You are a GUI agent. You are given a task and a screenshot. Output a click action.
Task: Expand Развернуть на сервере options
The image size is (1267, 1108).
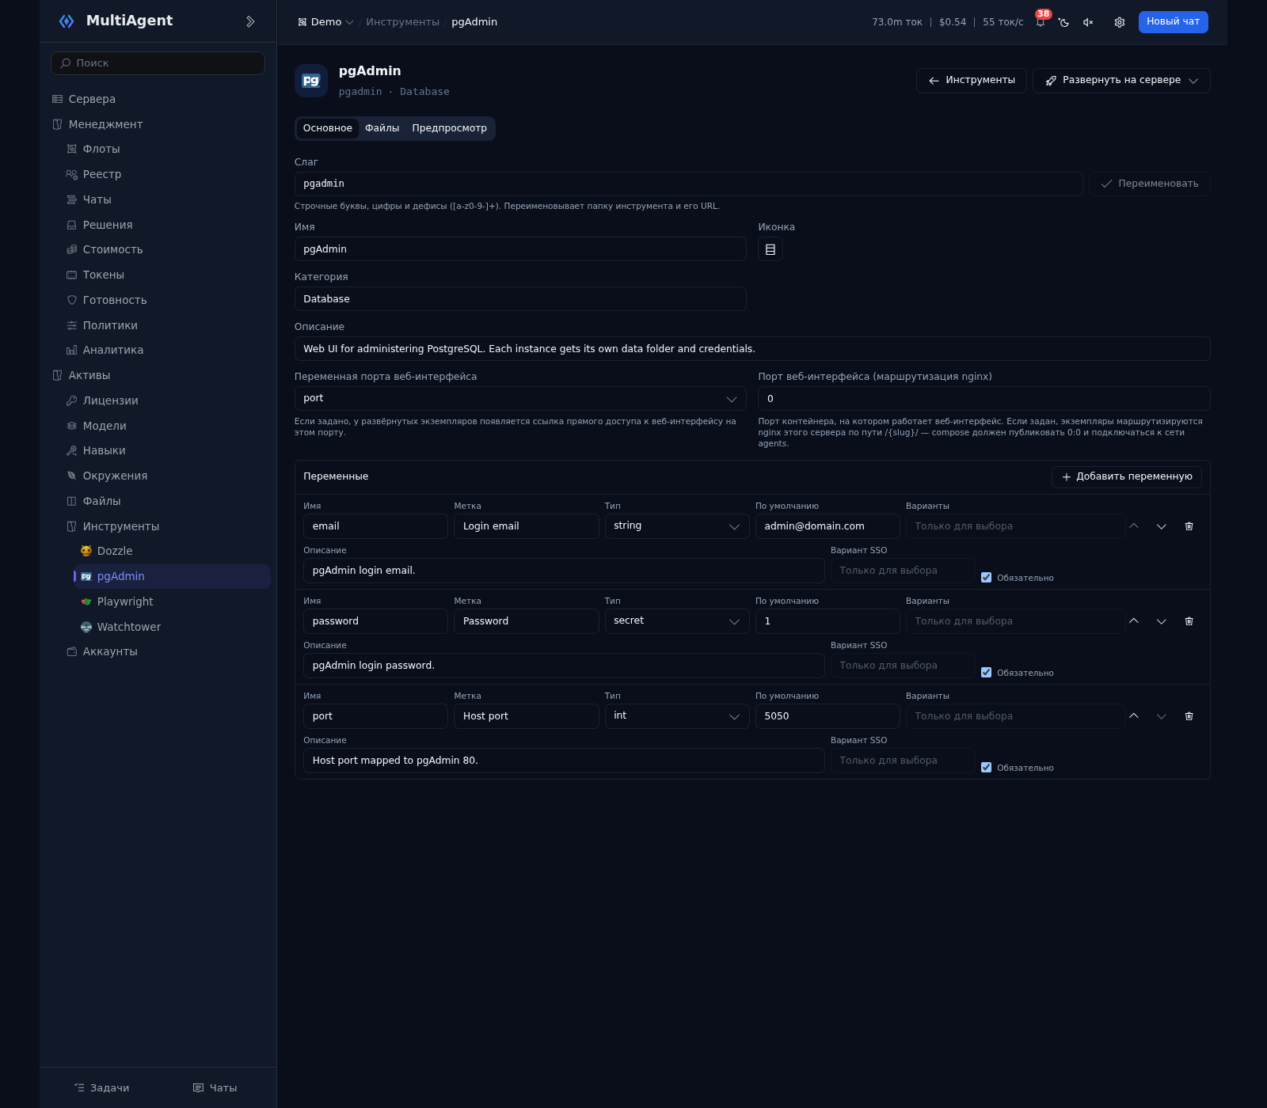(1121, 81)
